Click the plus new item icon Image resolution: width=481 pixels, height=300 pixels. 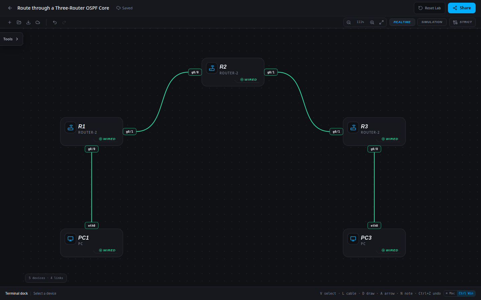point(10,22)
